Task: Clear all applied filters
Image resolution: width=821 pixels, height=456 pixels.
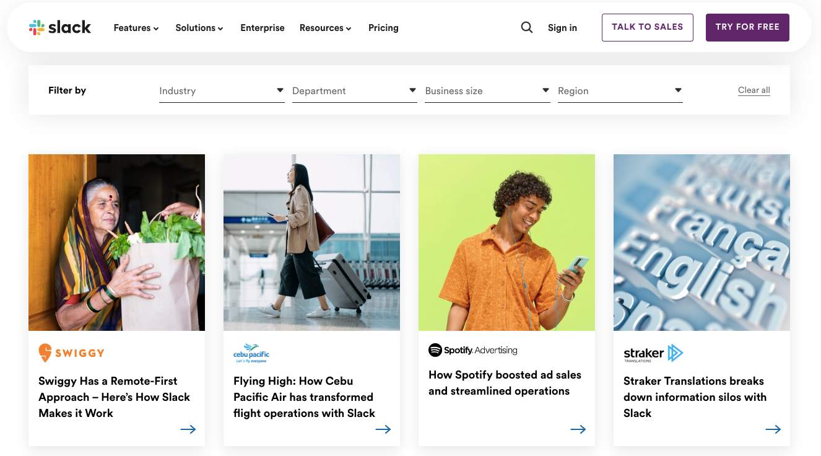Action: click(754, 90)
